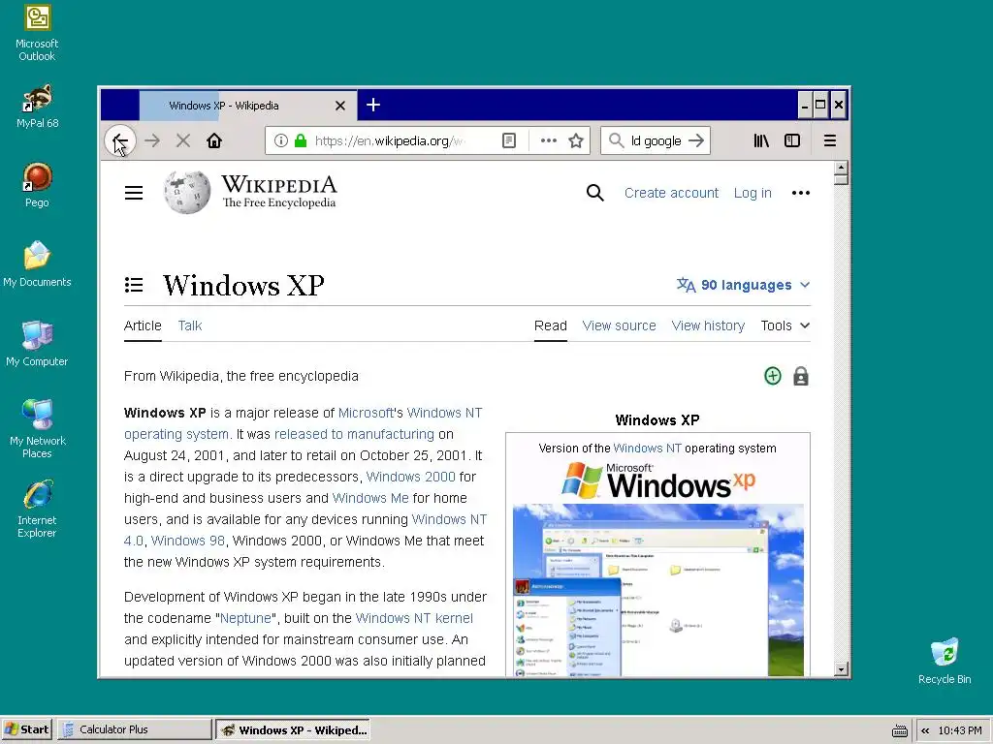Expand the Tools dropdown menu
The height and width of the screenshot is (744, 993).
point(785,325)
